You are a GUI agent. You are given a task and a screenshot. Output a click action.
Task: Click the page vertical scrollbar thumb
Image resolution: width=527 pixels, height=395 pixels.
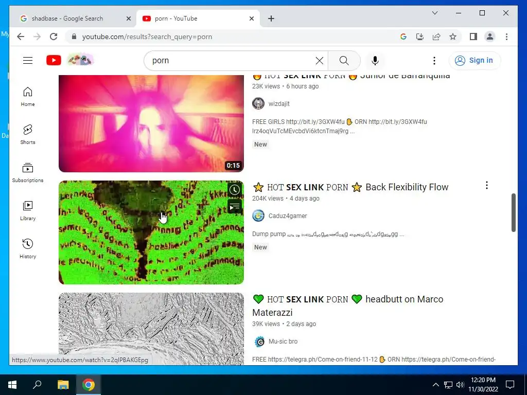click(x=513, y=212)
